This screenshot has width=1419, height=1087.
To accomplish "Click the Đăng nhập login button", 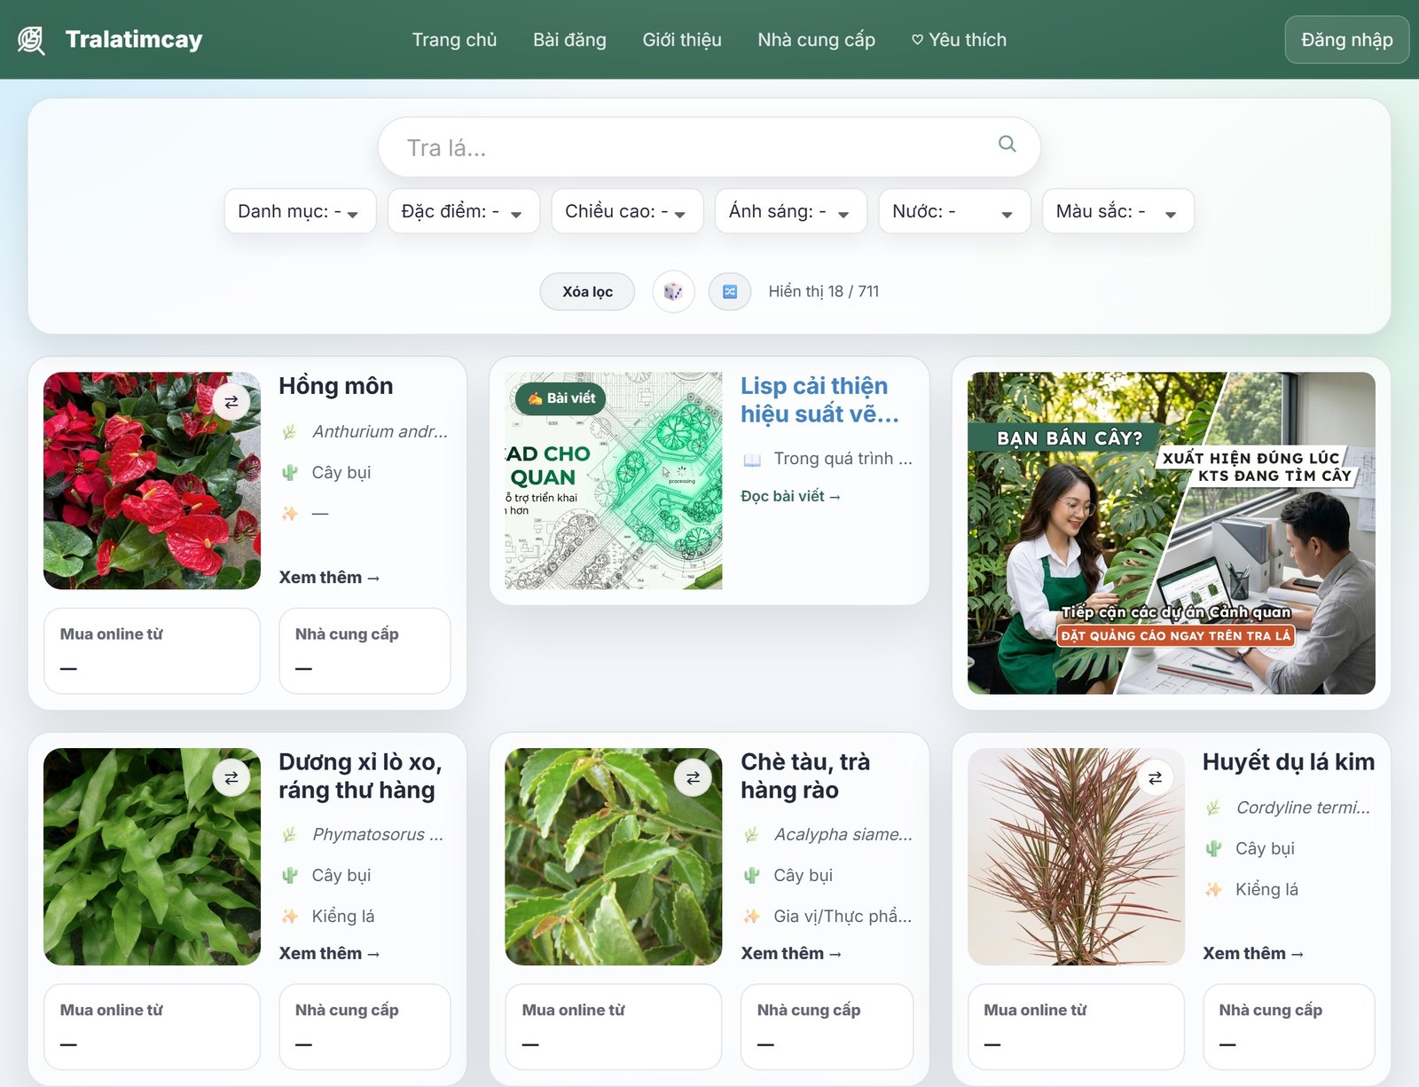I will point(1346,40).
